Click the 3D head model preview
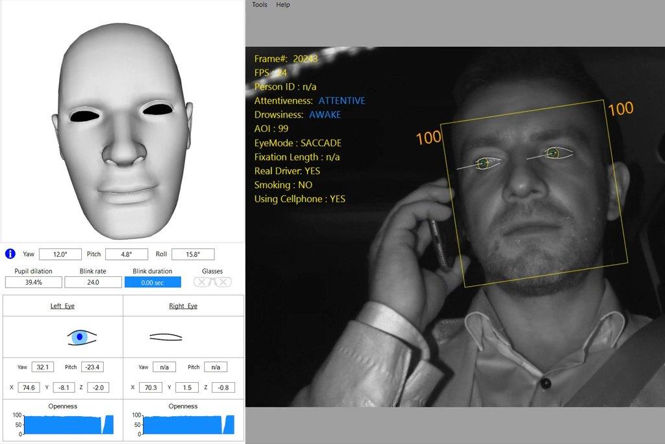 [122, 130]
